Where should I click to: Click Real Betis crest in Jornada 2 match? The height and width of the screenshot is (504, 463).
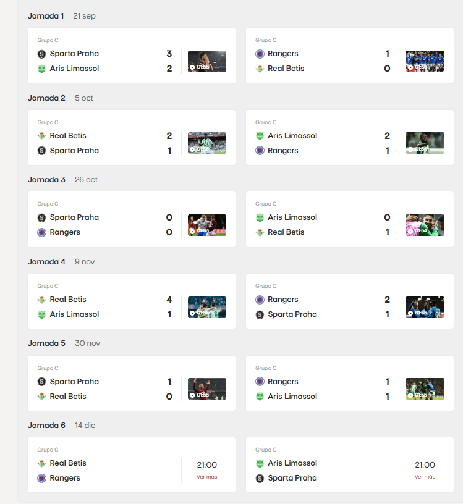coord(41,136)
